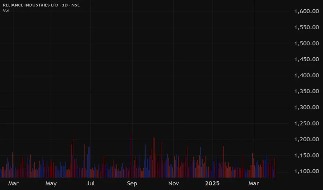Click the Sep label on time axis
This screenshot has width=323, height=190.
pos(132,183)
